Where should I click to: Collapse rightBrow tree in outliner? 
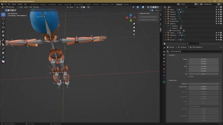(x=166, y=24)
